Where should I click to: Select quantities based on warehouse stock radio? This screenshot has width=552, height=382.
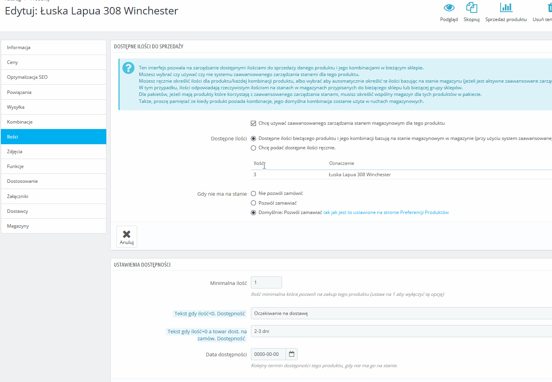[253, 138]
